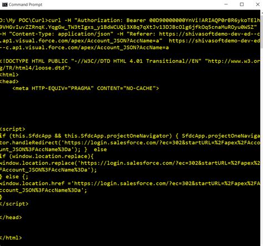Click the opening "<html>" tag line

9,75
